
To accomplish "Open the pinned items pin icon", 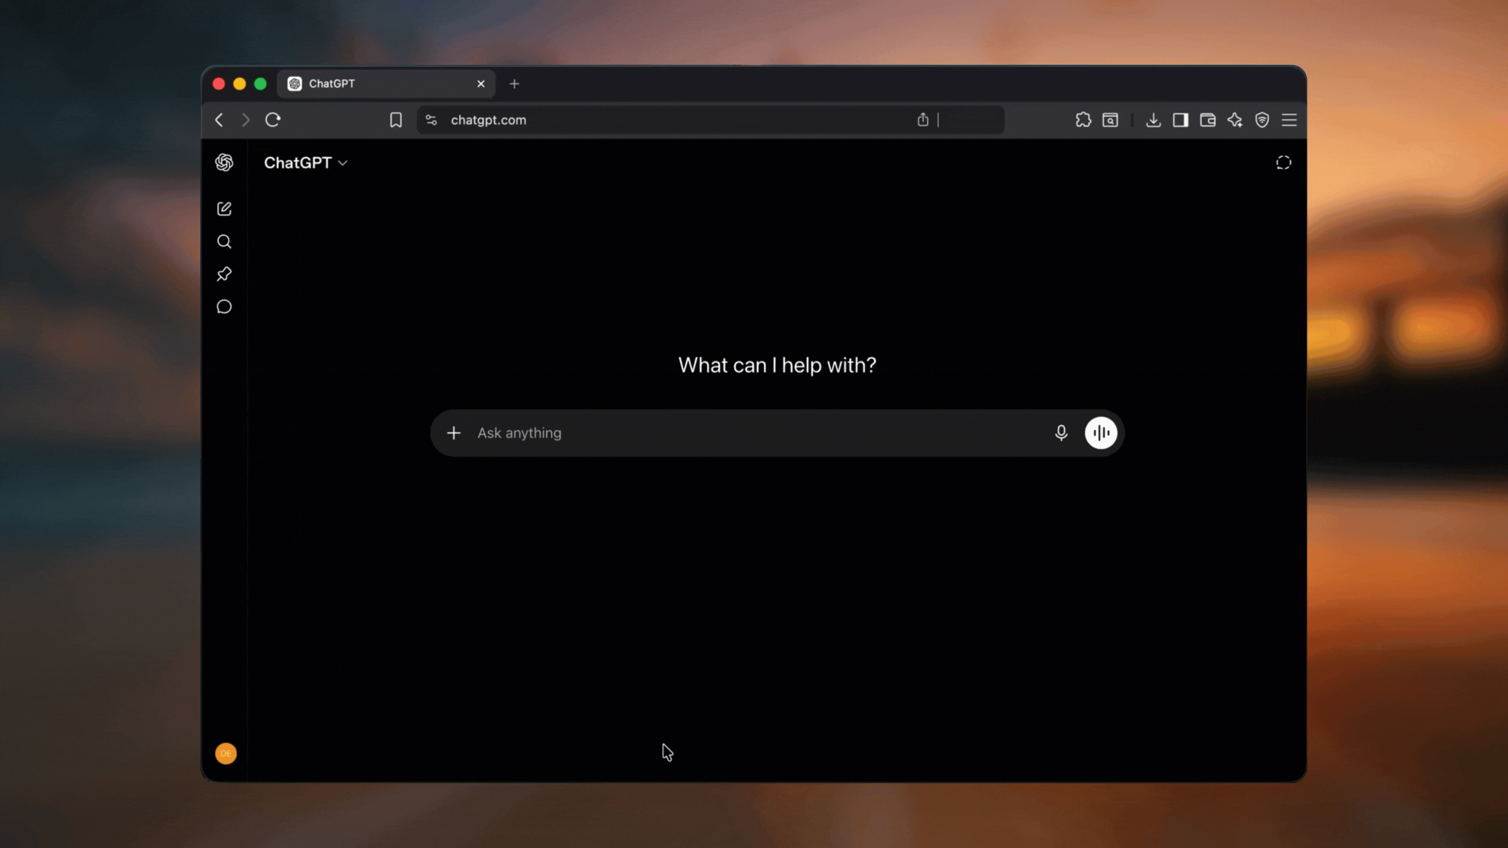I will (x=224, y=274).
